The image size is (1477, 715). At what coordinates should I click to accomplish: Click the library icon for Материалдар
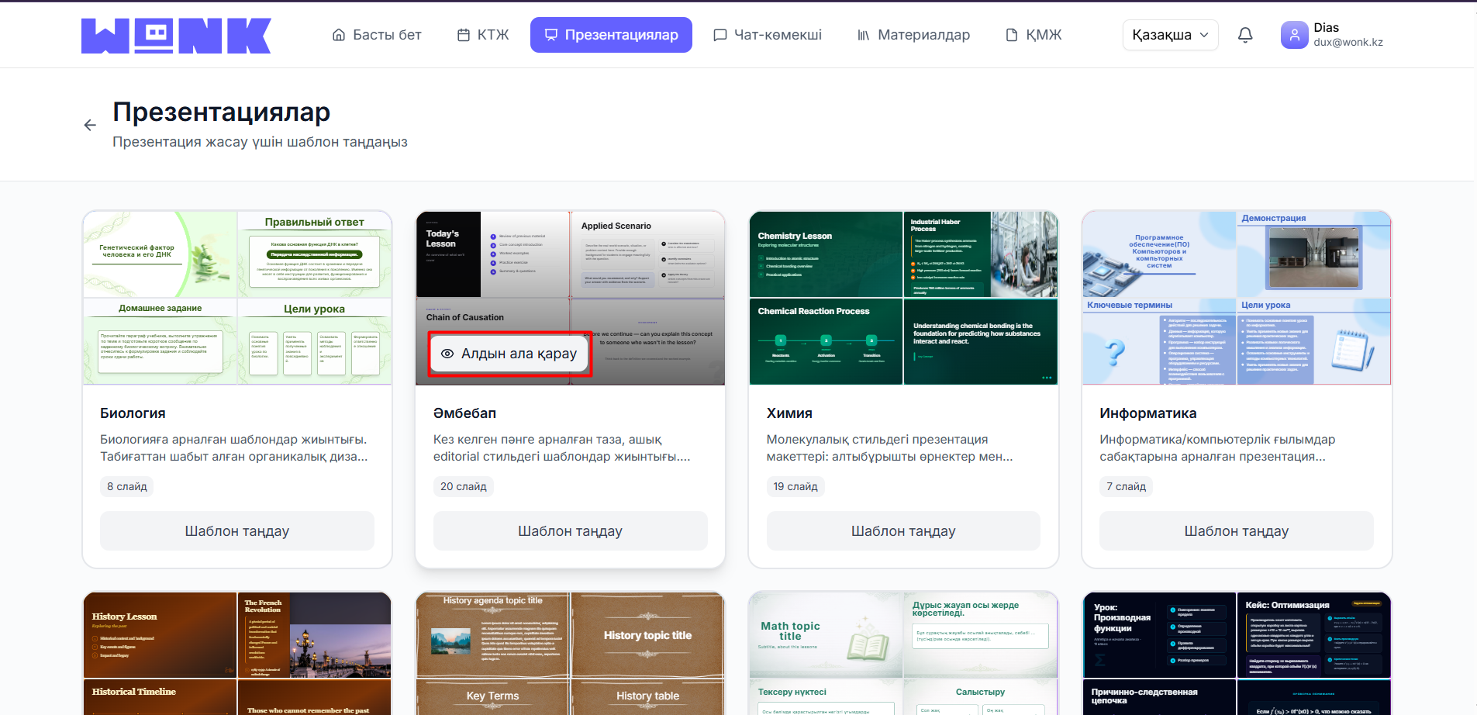click(x=864, y=35)
